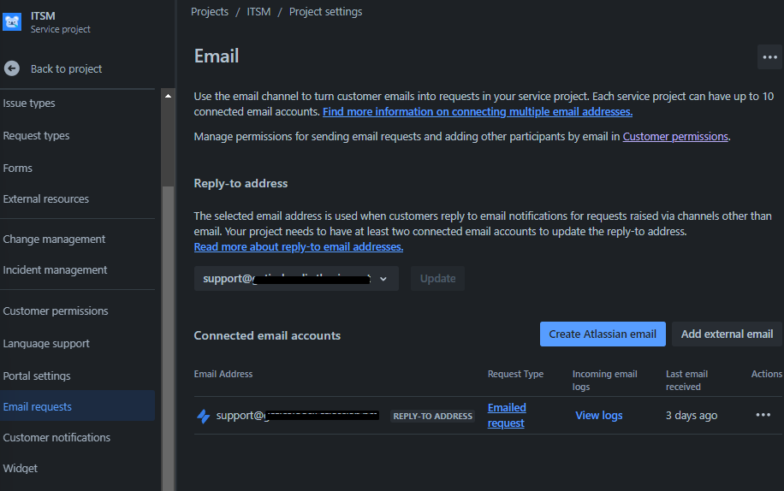Open the Email page more options menu
Viewport: 784px width, 491px height.
coord(769,57)
